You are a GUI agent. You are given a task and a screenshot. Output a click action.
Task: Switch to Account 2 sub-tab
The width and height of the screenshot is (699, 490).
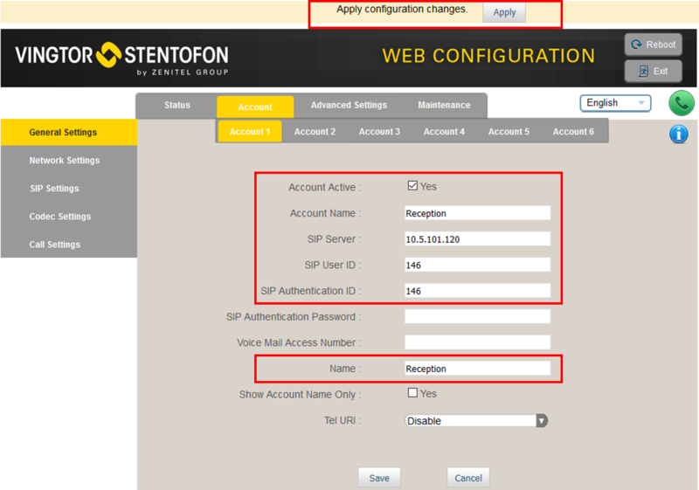[315, 131]
